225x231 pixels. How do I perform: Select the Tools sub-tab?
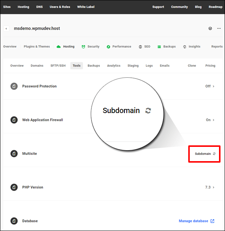point(76,66)
